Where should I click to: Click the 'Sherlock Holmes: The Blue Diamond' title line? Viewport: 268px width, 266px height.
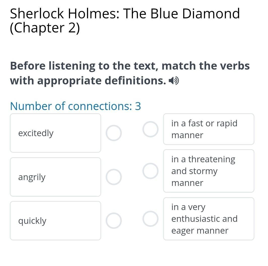[125, 14]
